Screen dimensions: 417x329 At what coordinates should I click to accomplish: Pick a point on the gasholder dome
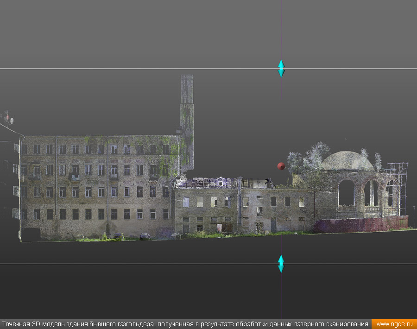(x=347, y=161)
